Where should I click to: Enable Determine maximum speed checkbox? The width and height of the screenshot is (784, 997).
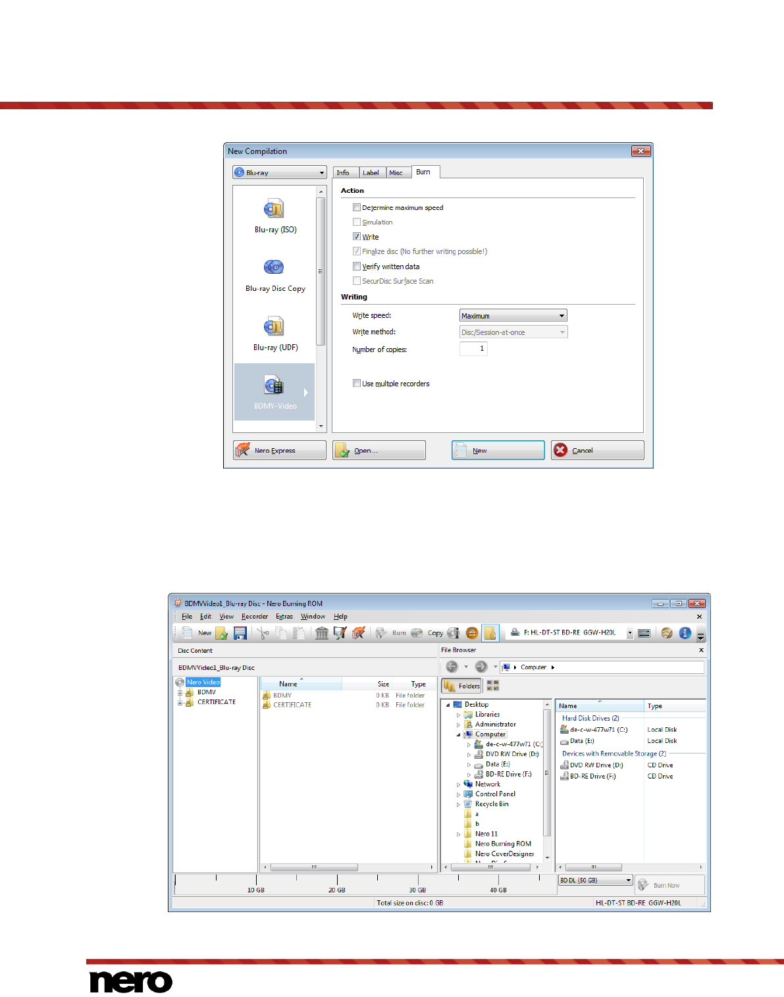357,207
